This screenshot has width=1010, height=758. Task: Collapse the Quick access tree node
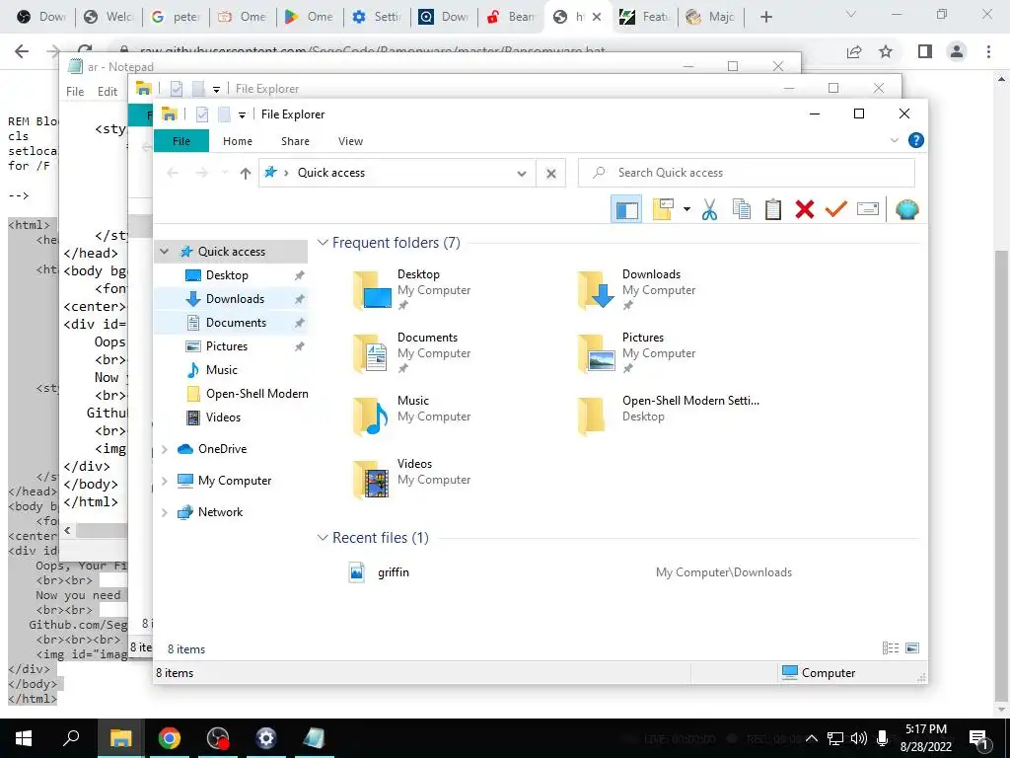165,252
